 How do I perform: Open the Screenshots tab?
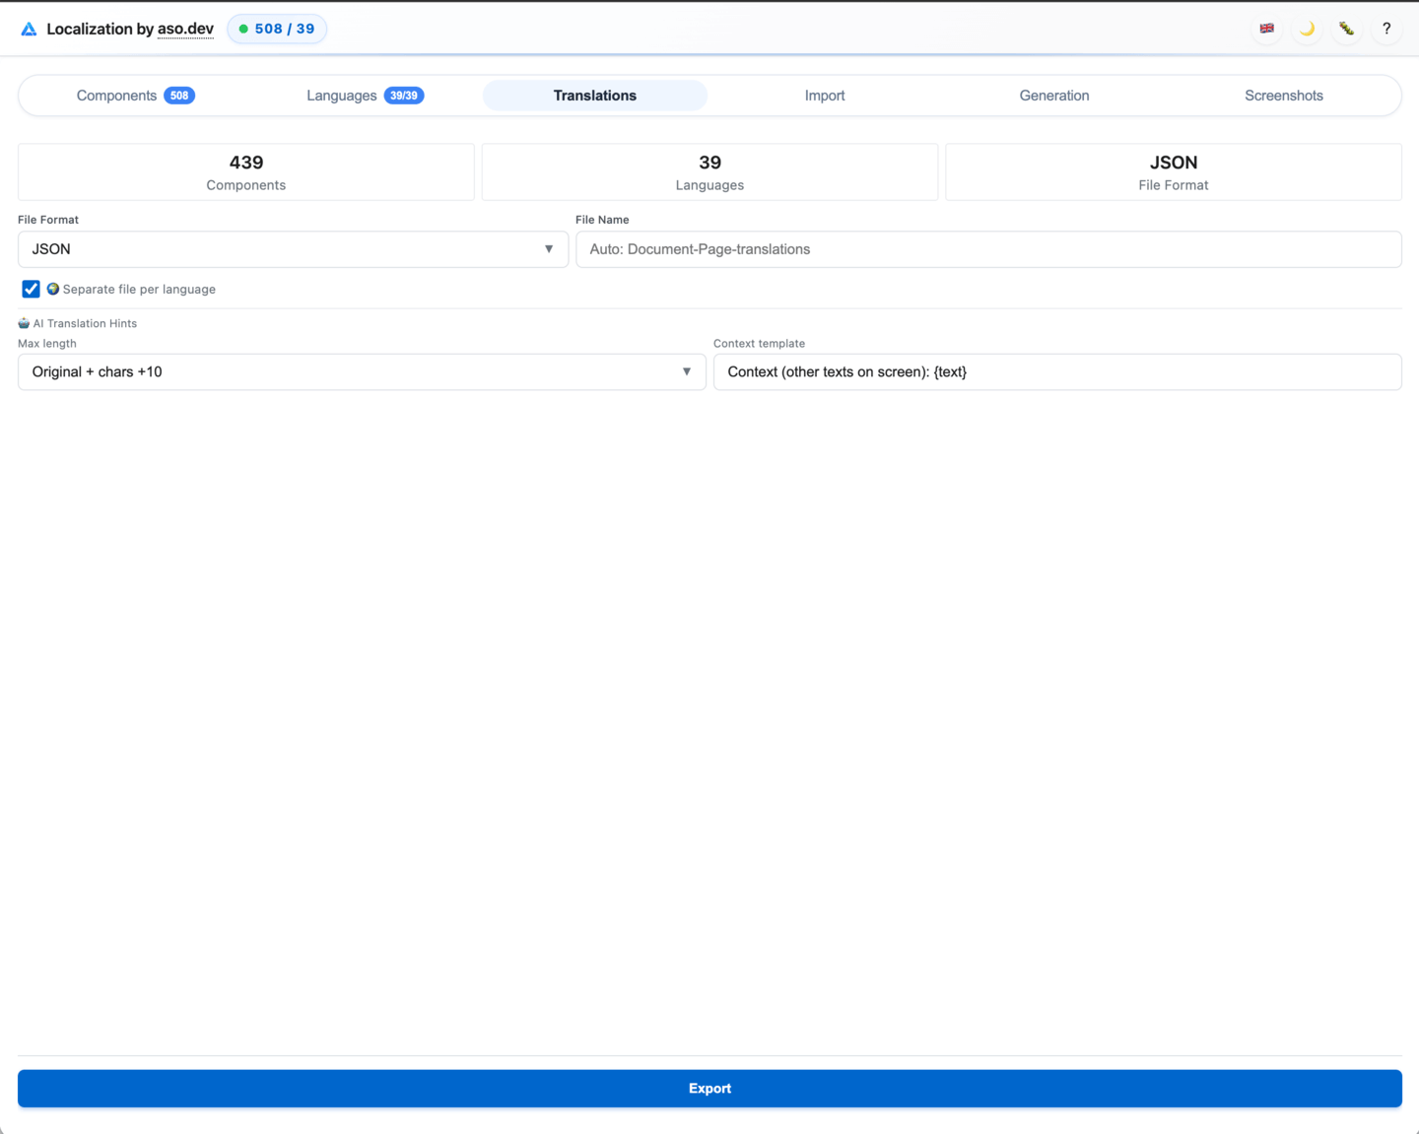pyautogui.click(x=1284, y=96)
